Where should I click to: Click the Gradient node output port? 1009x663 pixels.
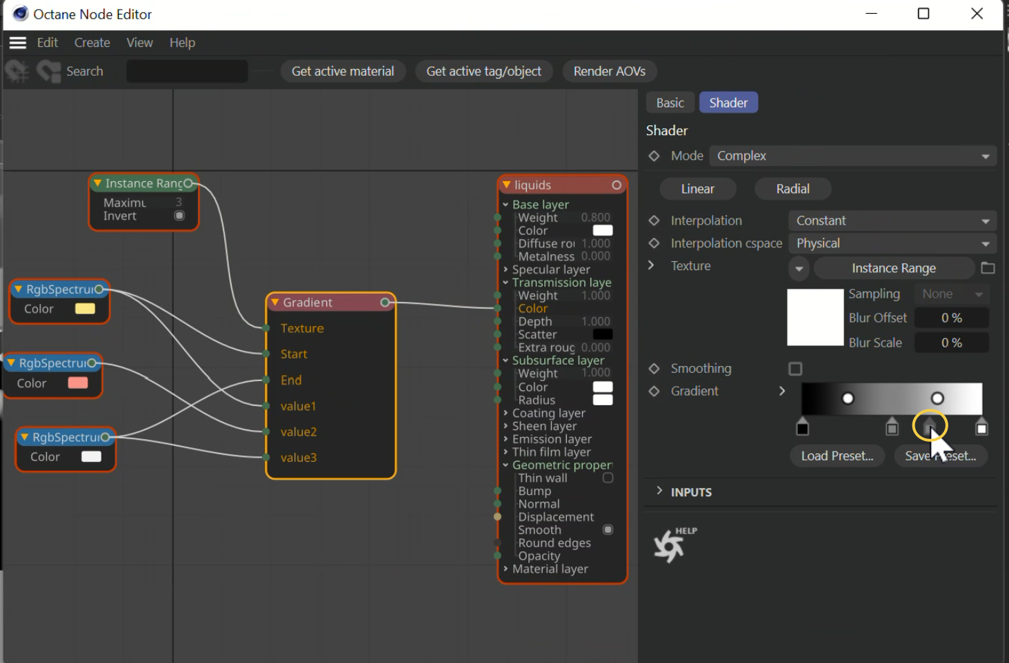pyautogui.click(x=386, y=303)
